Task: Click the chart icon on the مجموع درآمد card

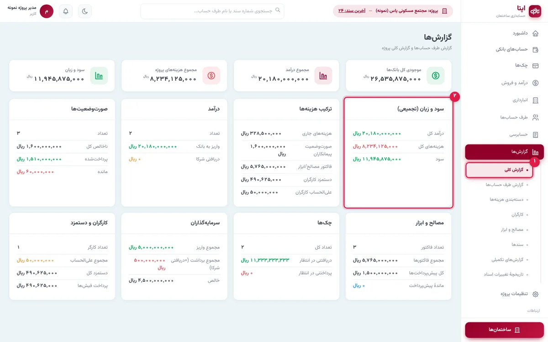Action: (323, 76)
